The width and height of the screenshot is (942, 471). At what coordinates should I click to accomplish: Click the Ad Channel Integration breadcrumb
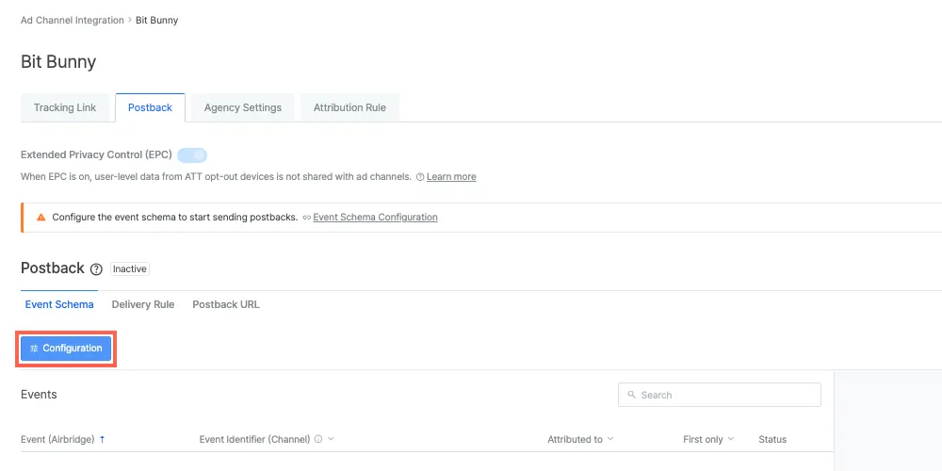pos(73,20)
